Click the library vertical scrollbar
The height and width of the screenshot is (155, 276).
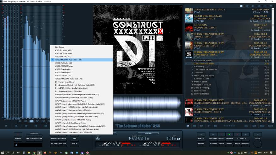point(273,65)
